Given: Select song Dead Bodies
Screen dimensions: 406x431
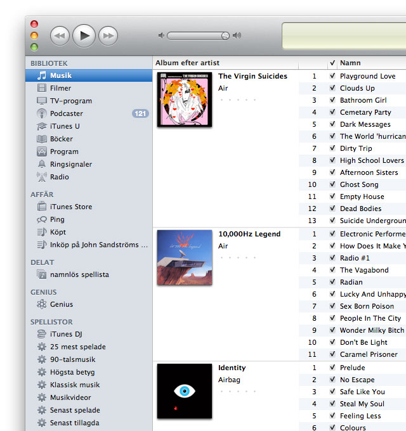Looking at the screenshot, I should coord(360,209).
